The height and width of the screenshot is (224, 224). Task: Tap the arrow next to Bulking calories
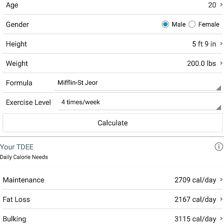[x=221, y=218]
